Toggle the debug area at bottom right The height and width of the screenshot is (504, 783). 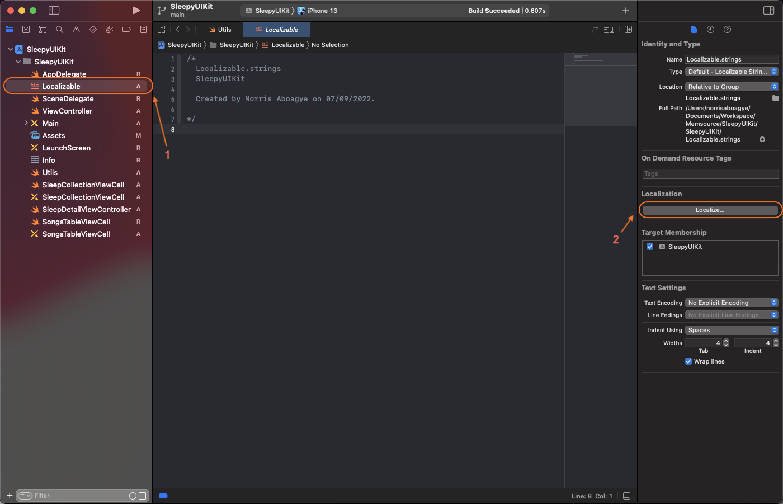(626, 496)
